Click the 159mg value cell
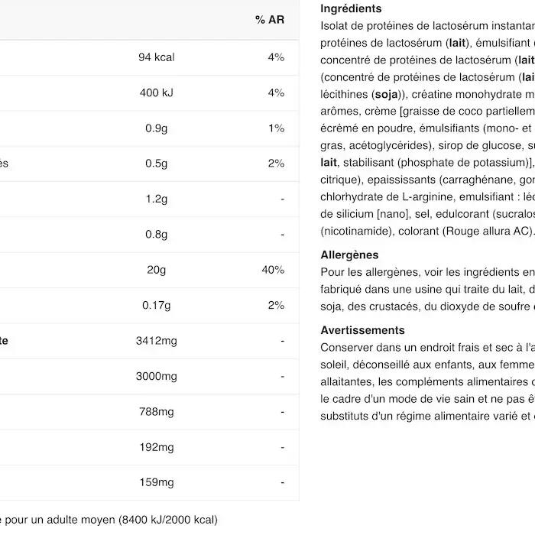 point(156,482)
